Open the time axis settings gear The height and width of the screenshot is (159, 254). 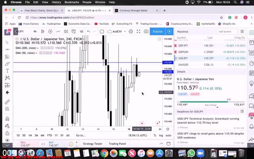(168, 129)
